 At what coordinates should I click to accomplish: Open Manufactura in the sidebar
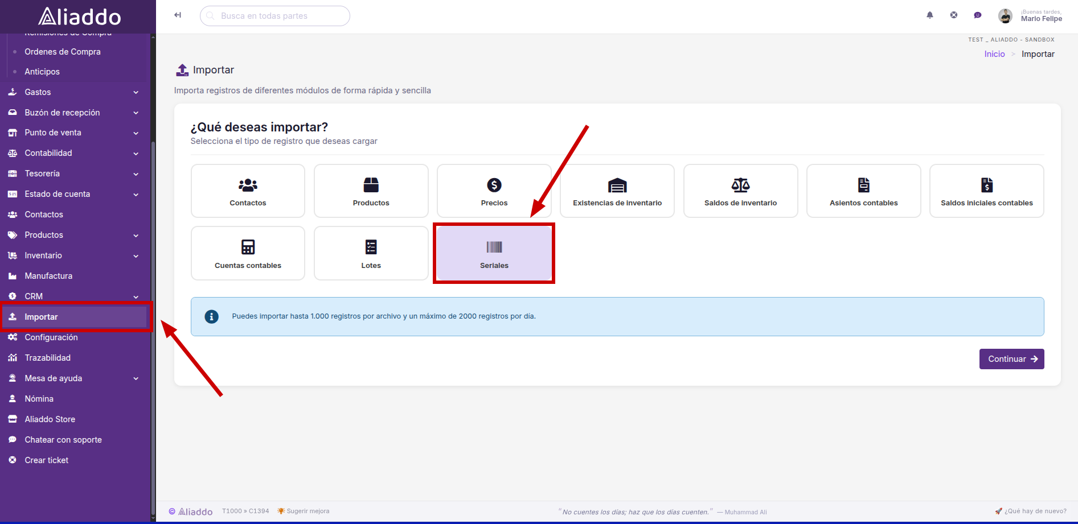coord(74,276)
